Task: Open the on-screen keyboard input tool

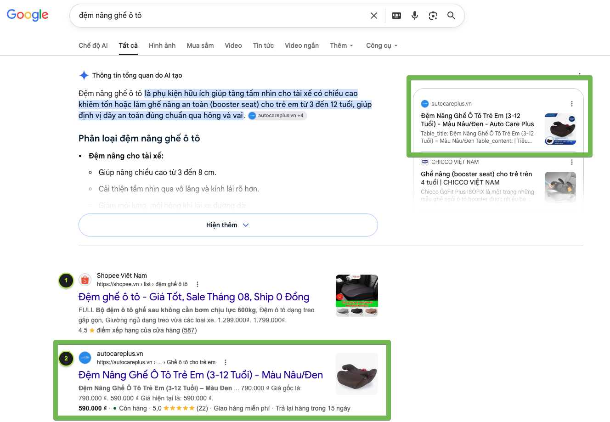Action: (396, 16)
